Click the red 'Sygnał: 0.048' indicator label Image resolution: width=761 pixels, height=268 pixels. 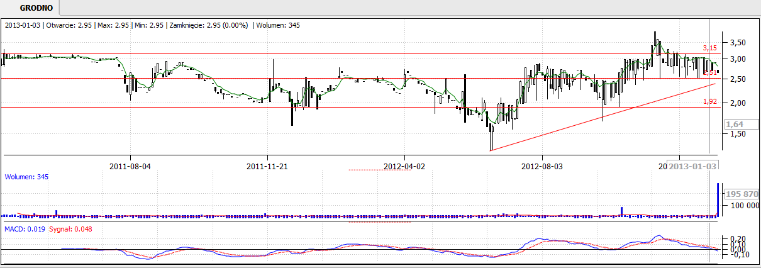point(70,229)
